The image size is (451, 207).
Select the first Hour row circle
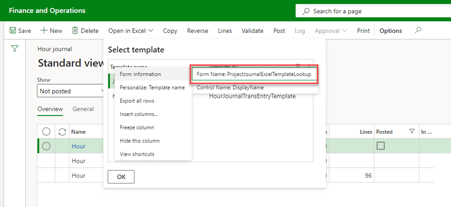click(x=46, y=146)
